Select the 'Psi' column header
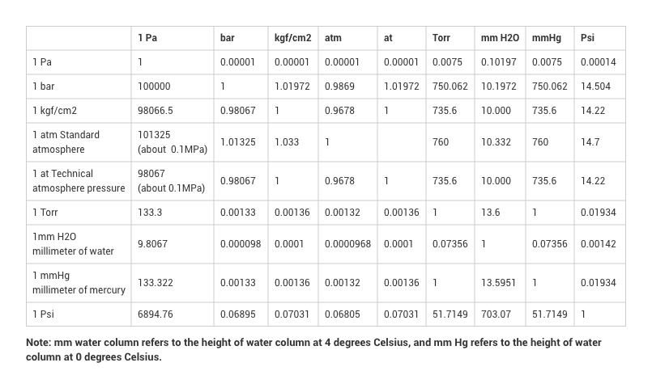Screen dimensions: 652x388 pos(587,38)
